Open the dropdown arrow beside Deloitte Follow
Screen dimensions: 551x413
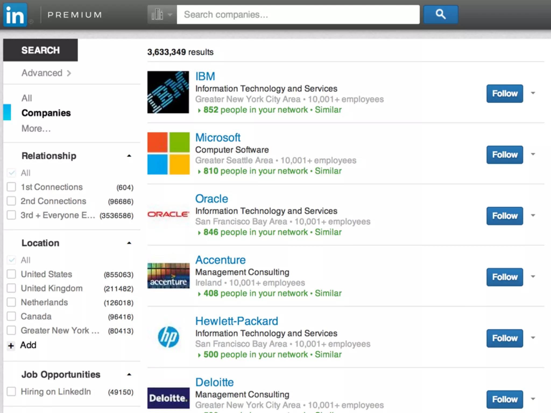pos(533,399)
